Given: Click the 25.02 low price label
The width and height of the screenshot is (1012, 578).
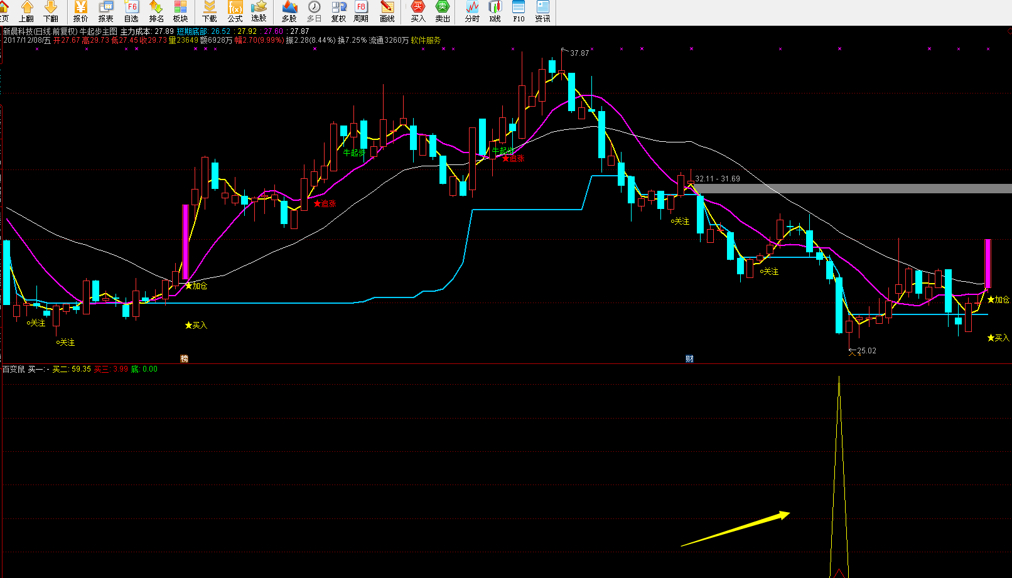Looking at the screenshot, I should click(x=867, y=351).
